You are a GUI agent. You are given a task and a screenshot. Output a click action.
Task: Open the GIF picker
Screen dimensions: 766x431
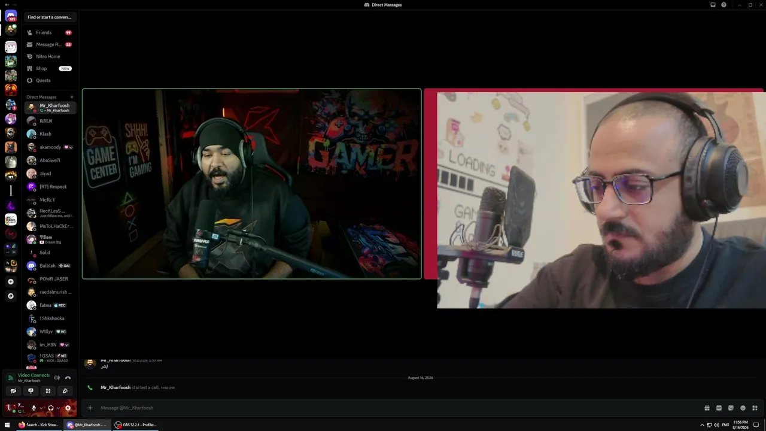pyautogui.click(x=719, y=408)
